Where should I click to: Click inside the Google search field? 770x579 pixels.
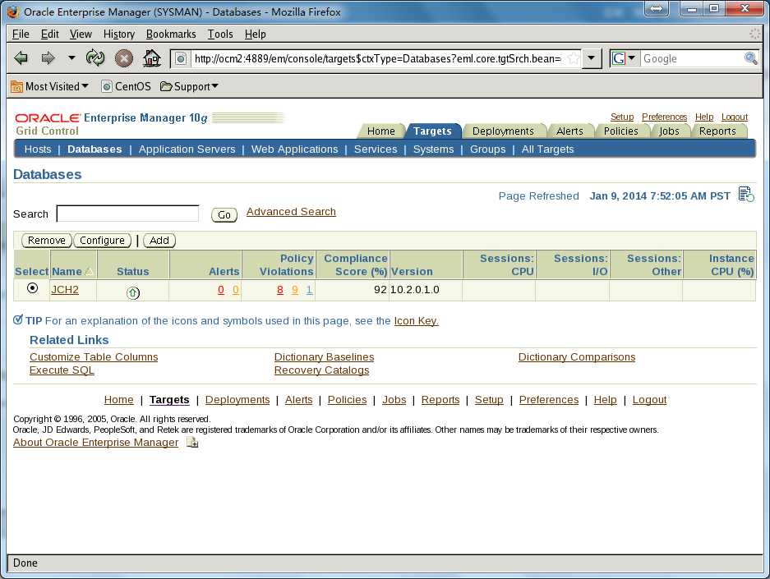(691, 59)
